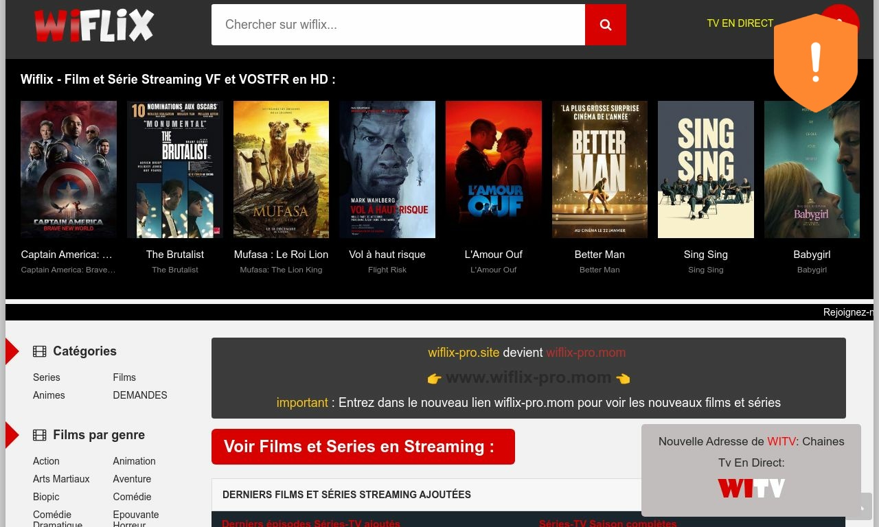Choose the Animation genre
This screenshot has height=527, width=879.
coord(134,461)
